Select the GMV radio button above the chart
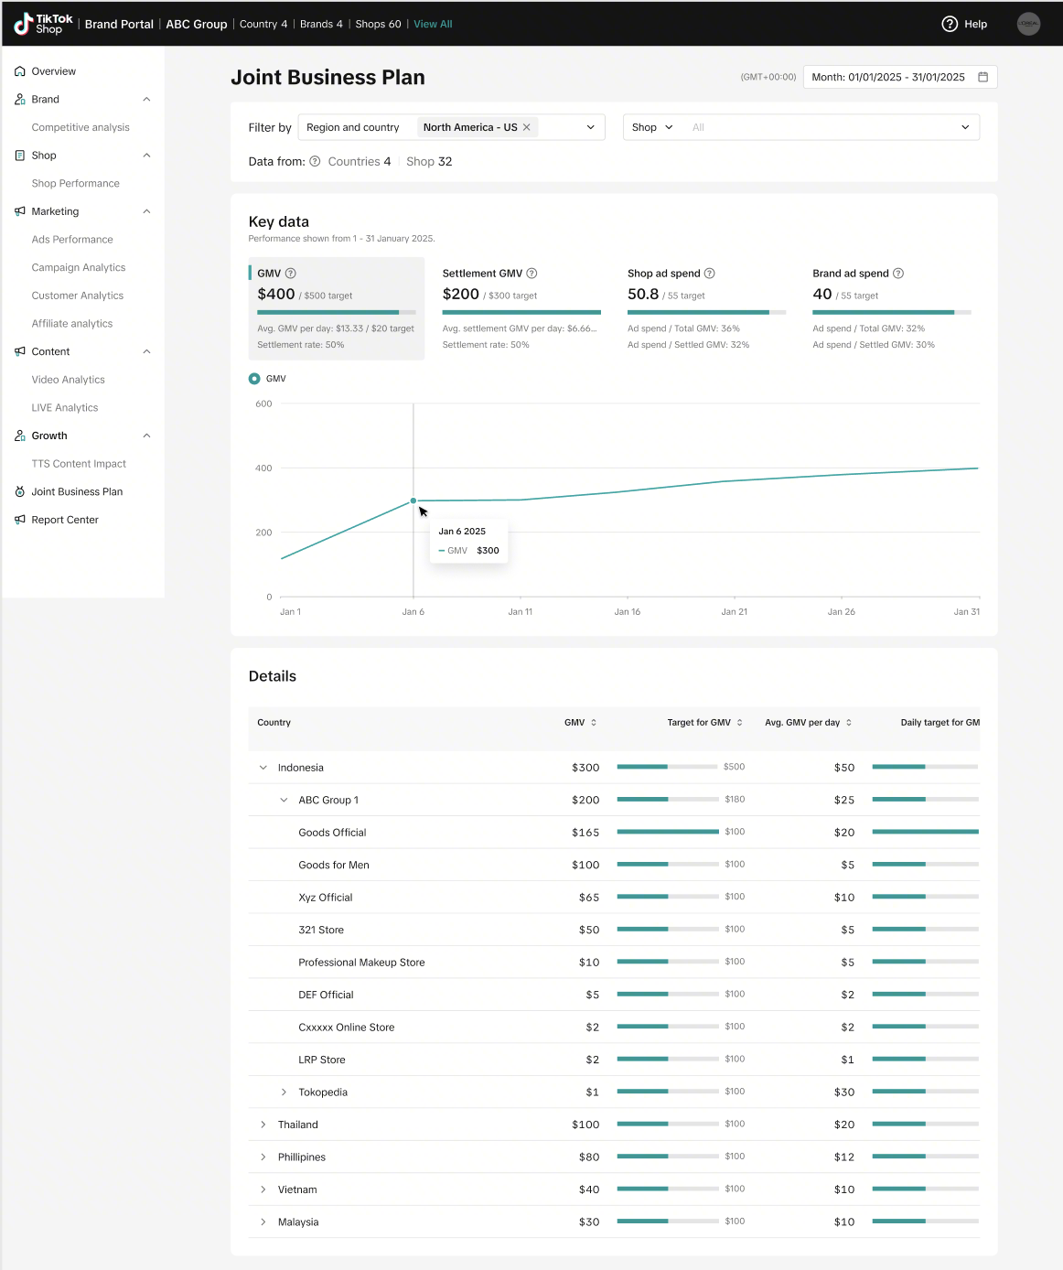This screenshot has width=1063, height=1270. point(254,379)
